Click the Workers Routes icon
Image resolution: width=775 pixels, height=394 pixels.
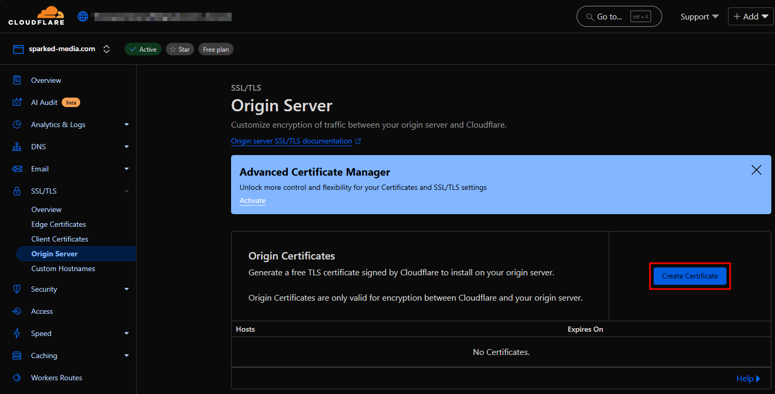17,378
